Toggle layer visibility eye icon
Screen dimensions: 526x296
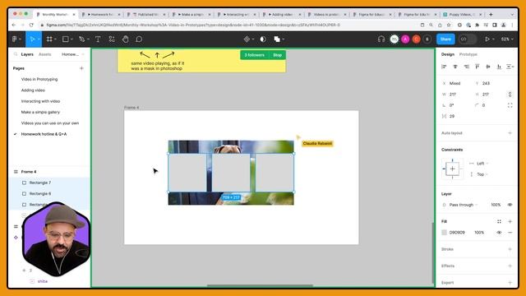point(510,205)
